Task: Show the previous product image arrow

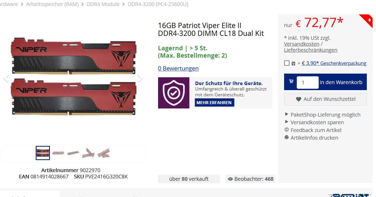Action: [6, 78]
